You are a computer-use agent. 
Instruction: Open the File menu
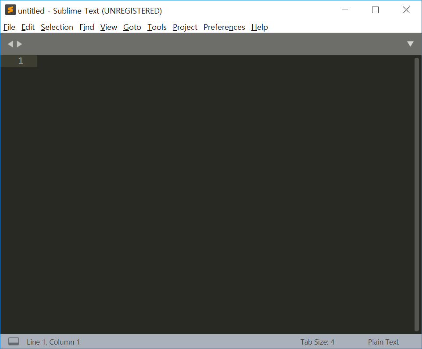[9, 27]
